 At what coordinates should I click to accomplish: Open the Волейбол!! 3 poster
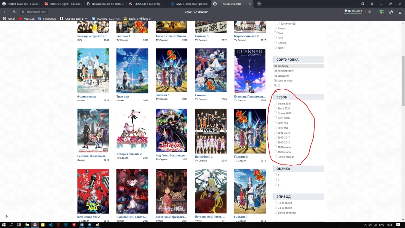click(x=211, y=131)
